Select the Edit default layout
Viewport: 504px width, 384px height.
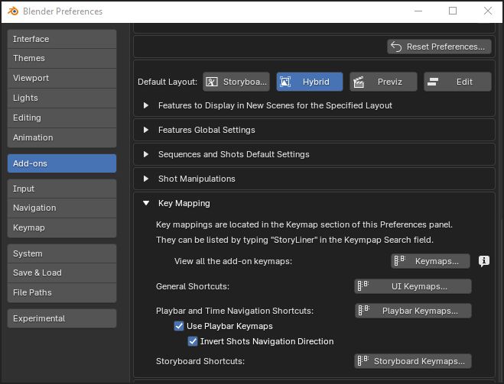pos(457,82)
